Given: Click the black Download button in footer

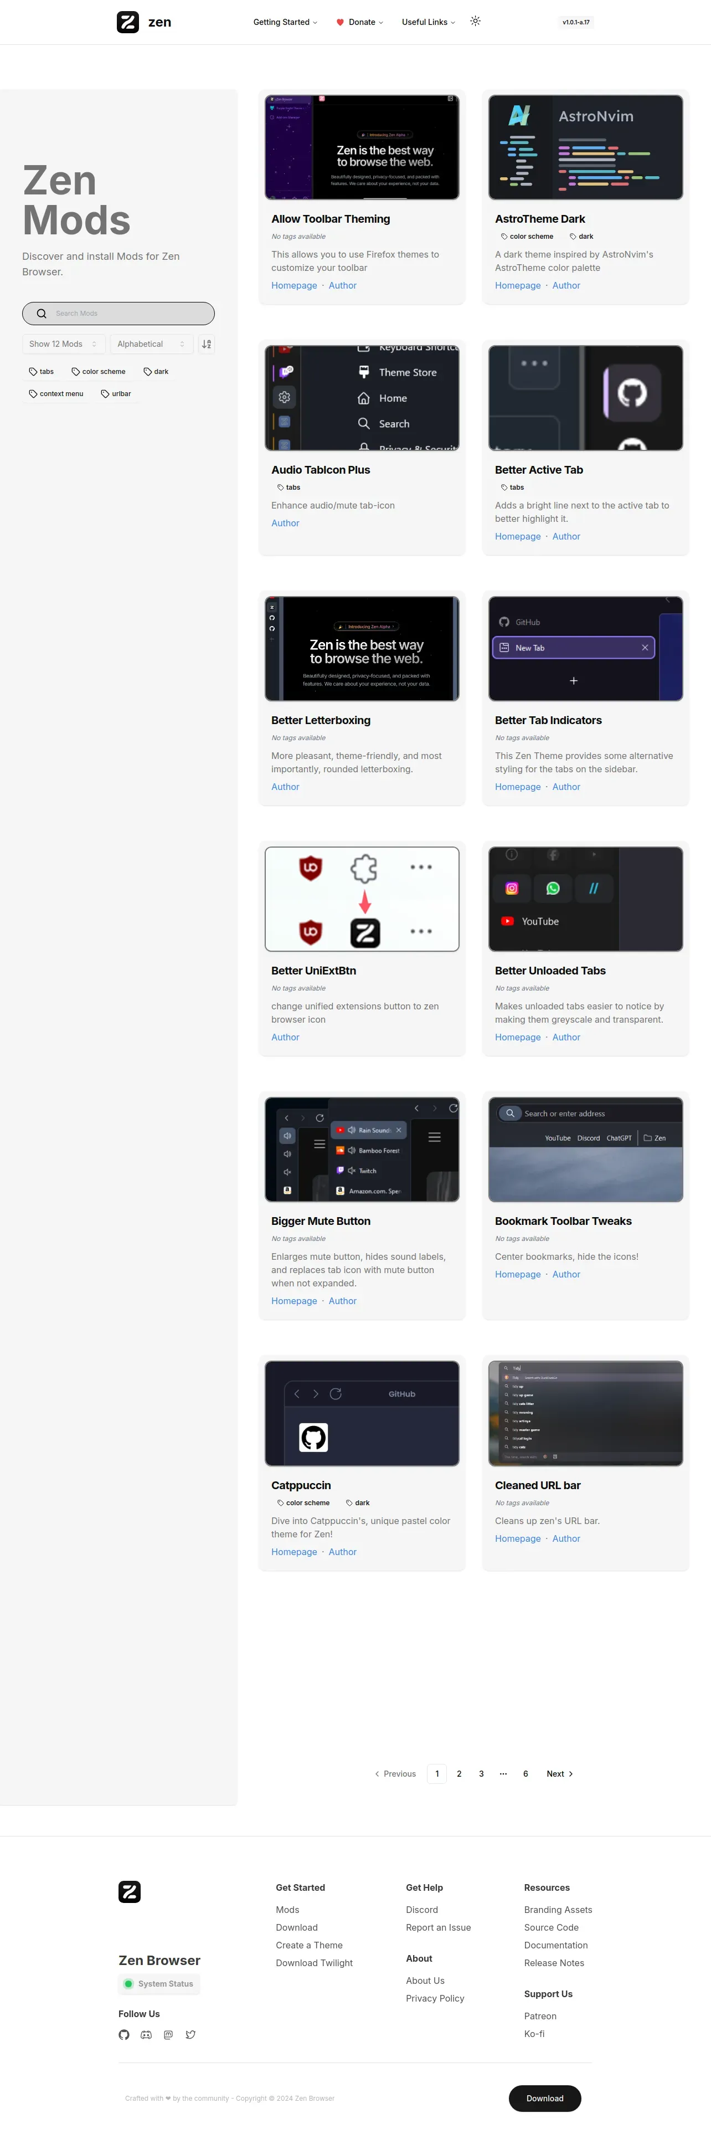Looking at the screenshot, I should pos(545,2097).
